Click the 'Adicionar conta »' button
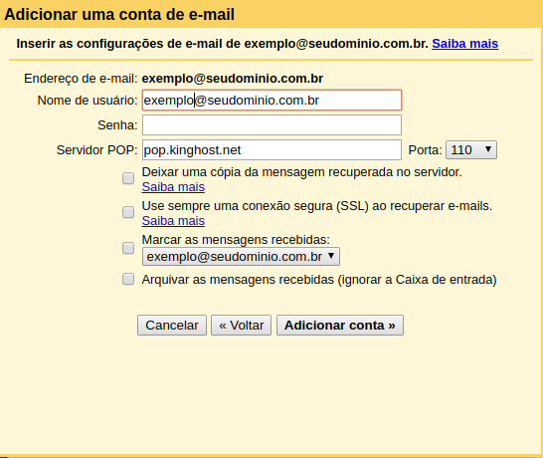Viewport: 543px width, 458px height. click(340, 326)
